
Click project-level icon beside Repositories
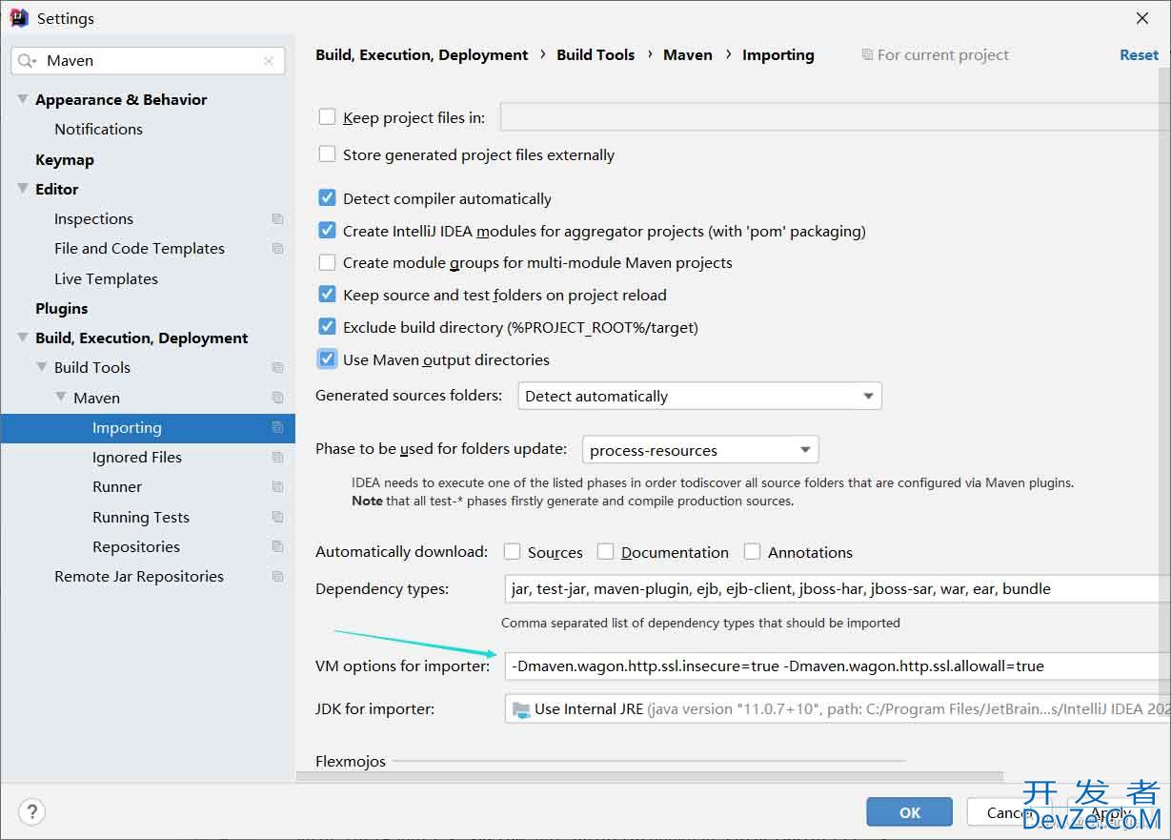[277, 546]
